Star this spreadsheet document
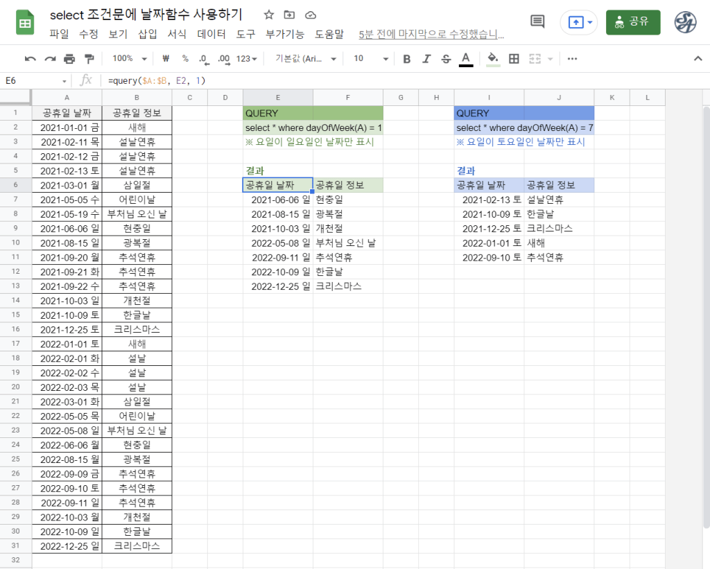The width and height of the screenshot is (710, 569). click(269, 15)
